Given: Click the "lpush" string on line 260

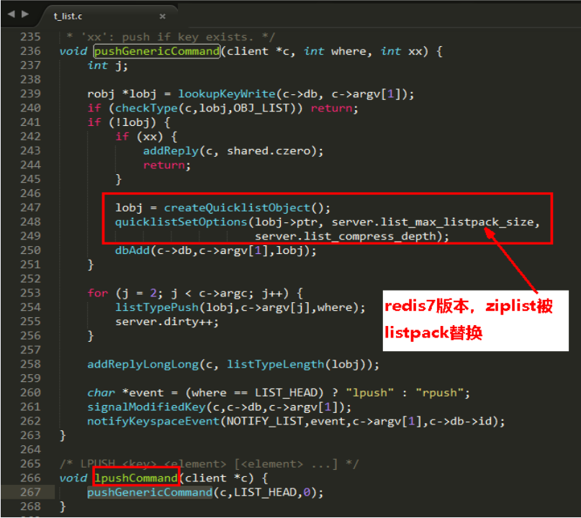Looking at the screenshot, I should pos(370,393).
